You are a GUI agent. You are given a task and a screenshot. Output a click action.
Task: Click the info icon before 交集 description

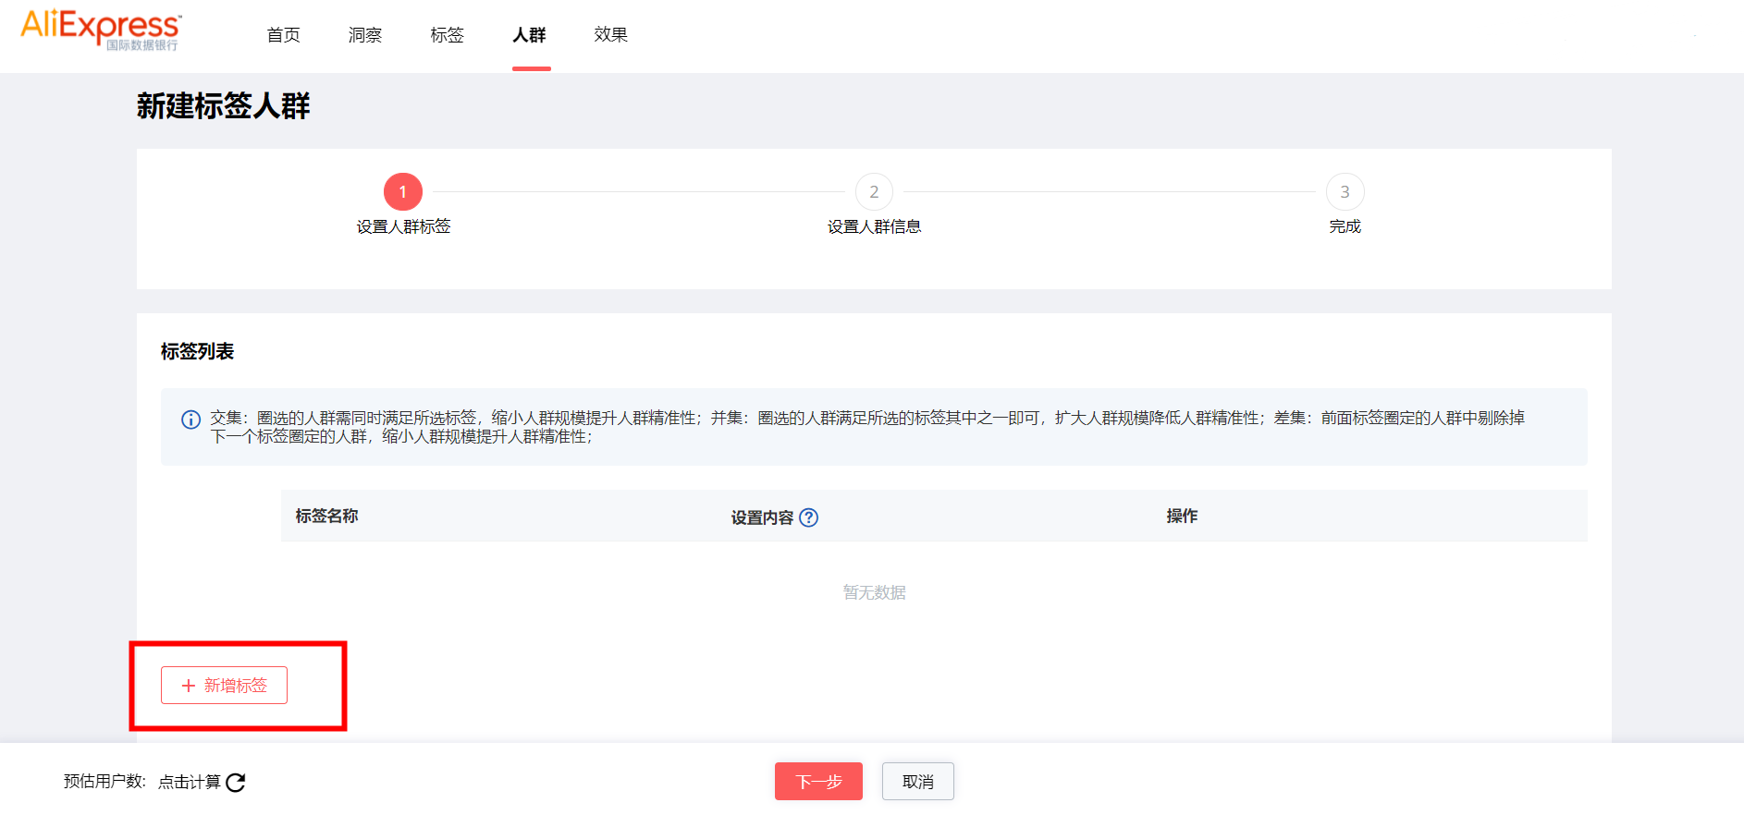click(190, 420)
